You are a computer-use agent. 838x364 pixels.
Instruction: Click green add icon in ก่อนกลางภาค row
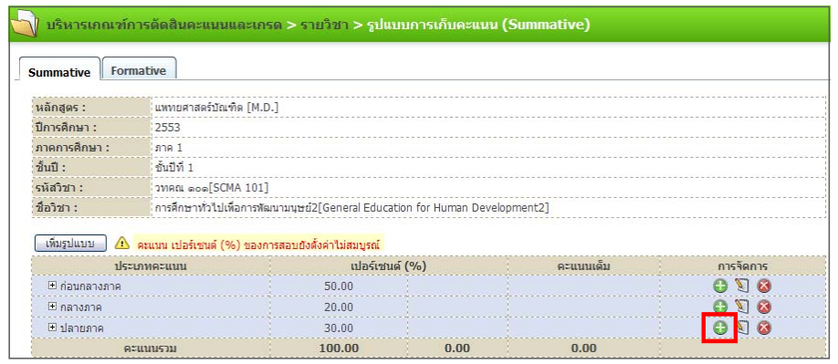click(720, 286)
